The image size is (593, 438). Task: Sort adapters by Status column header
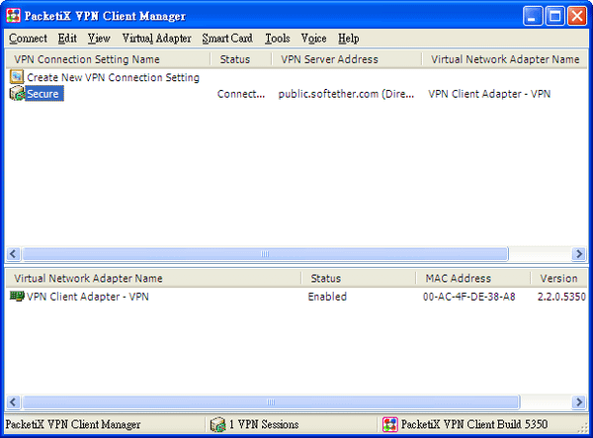359,279
